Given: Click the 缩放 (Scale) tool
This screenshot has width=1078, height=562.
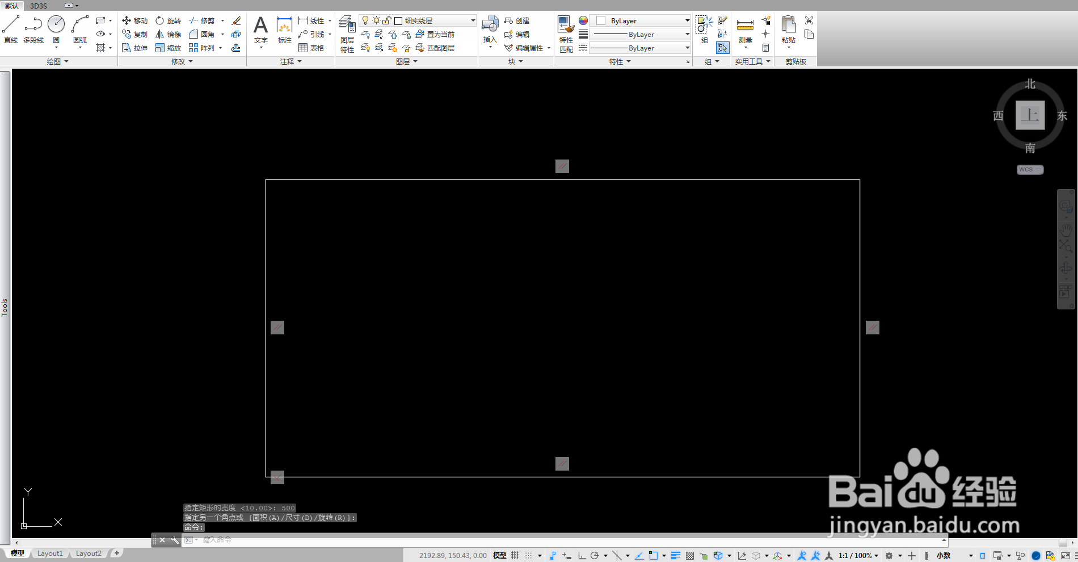Looking at the screenshot, I should point(168,48).
